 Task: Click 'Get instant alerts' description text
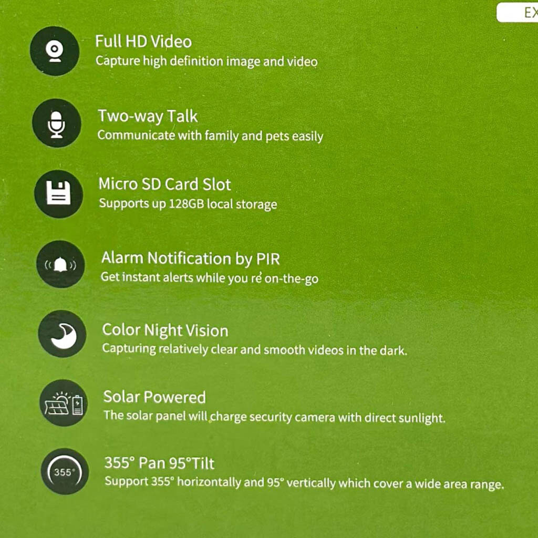pos(210,278)
